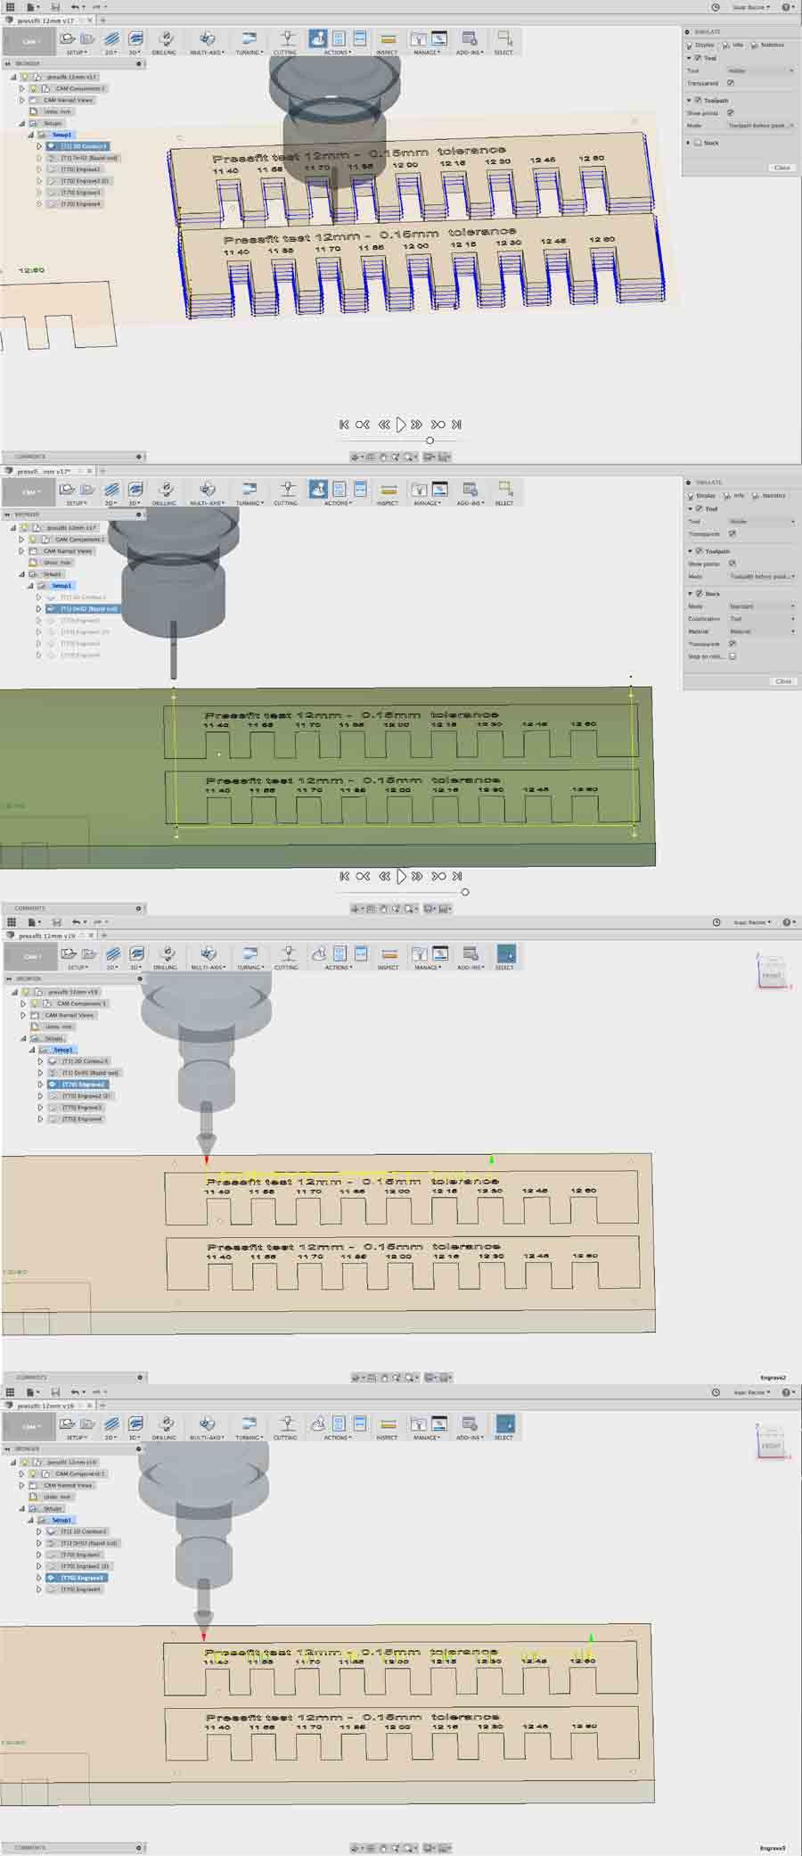
Task: Check the unchecked Stock checkbox in Simulate panel
Action: pos(698,143)
